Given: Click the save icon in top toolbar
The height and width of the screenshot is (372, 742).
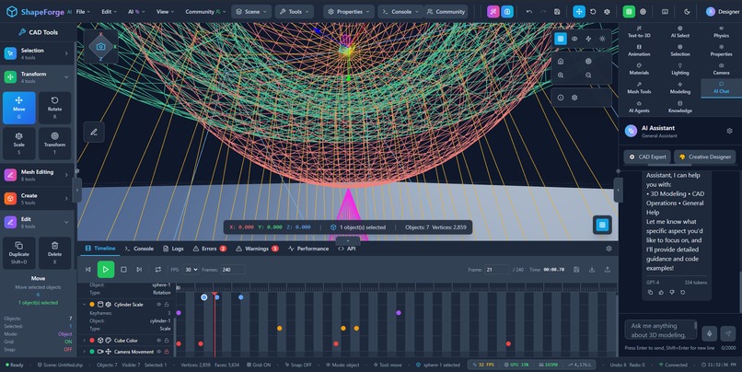Looking at the screenshot, I should [x=557, y=12].
